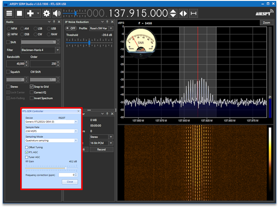
Task: Open the Stereo channel dropdown in recorder
Action: (101, 137)
